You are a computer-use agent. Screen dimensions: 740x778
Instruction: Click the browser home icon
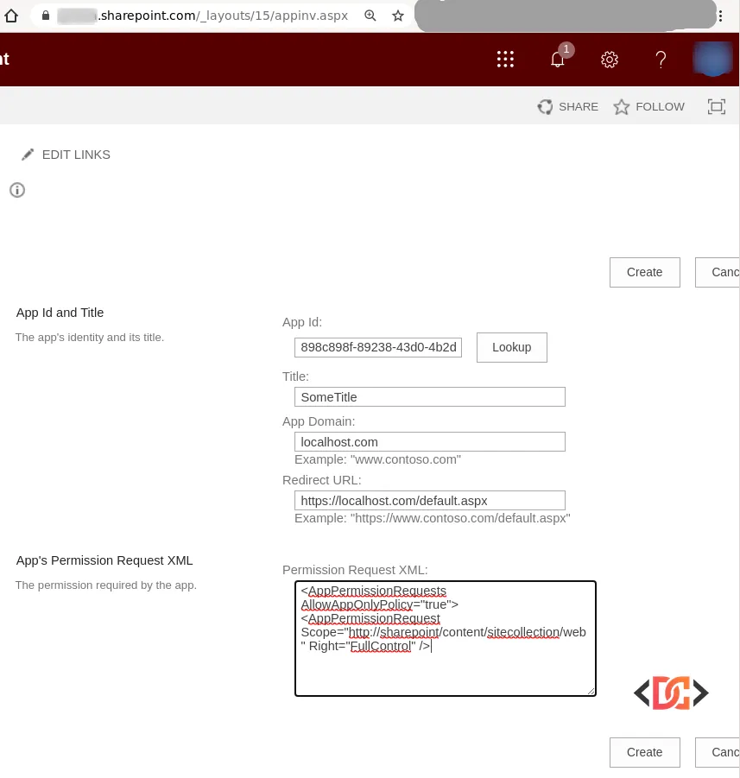click(12, 15)
